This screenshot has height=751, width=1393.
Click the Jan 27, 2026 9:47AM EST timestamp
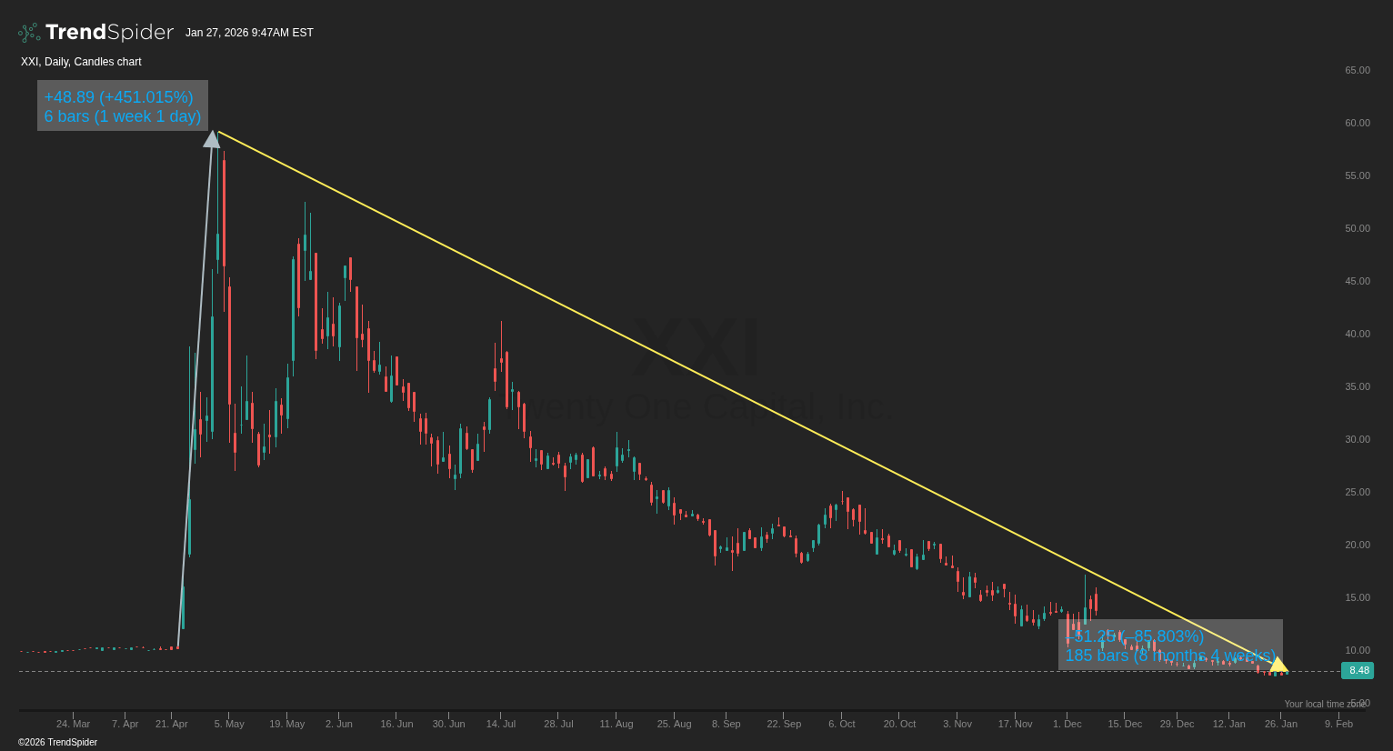[x=249, y=32]
